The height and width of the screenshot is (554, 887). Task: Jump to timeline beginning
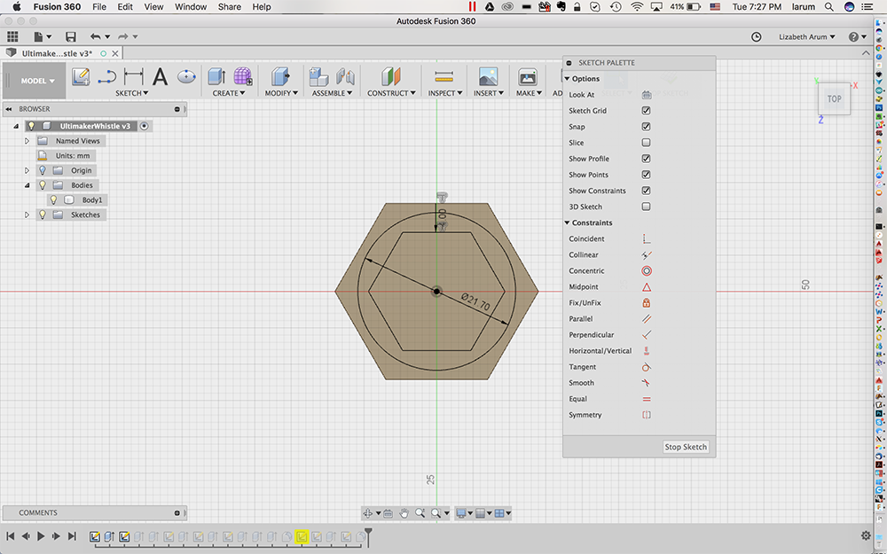[x=10, y=536]
